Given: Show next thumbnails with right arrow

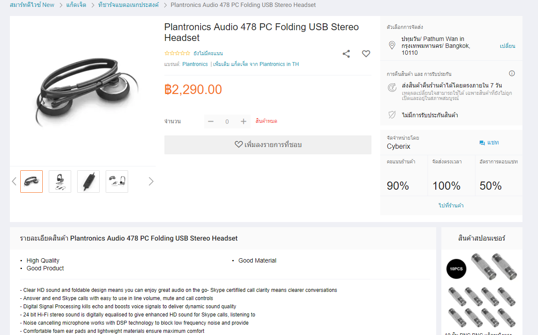Looking at the screenshot, I should [151, 181].
